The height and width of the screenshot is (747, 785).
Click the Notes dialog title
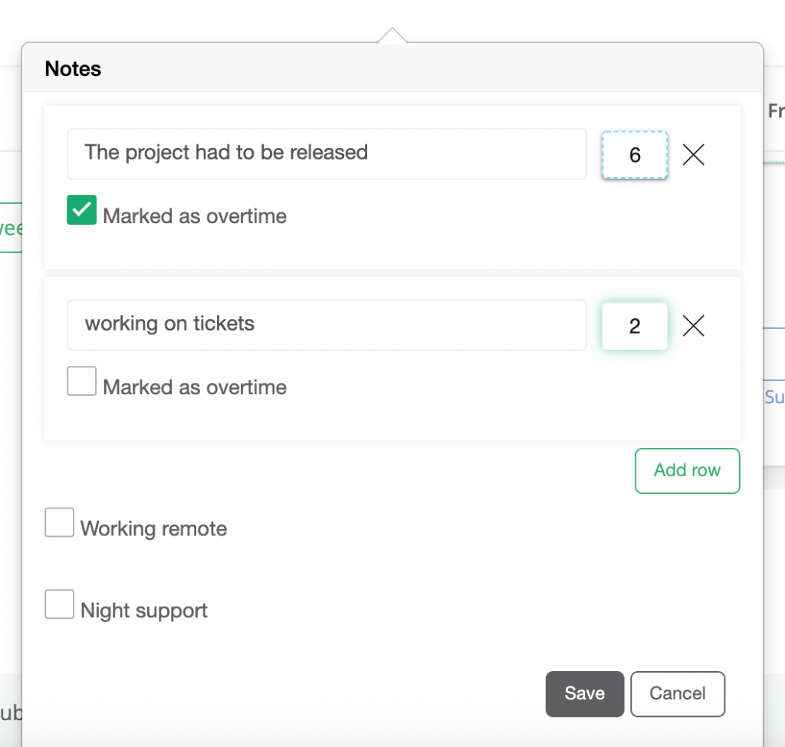(72, 69)
